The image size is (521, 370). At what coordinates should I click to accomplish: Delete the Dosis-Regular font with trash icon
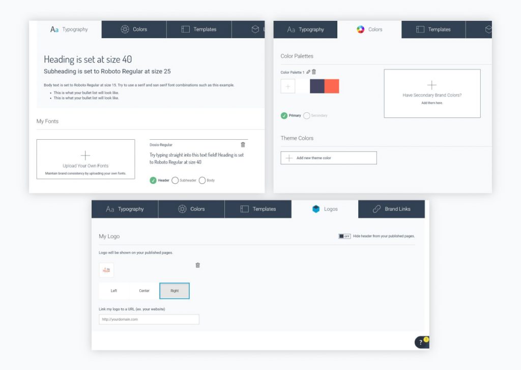(x=243, y=145)
